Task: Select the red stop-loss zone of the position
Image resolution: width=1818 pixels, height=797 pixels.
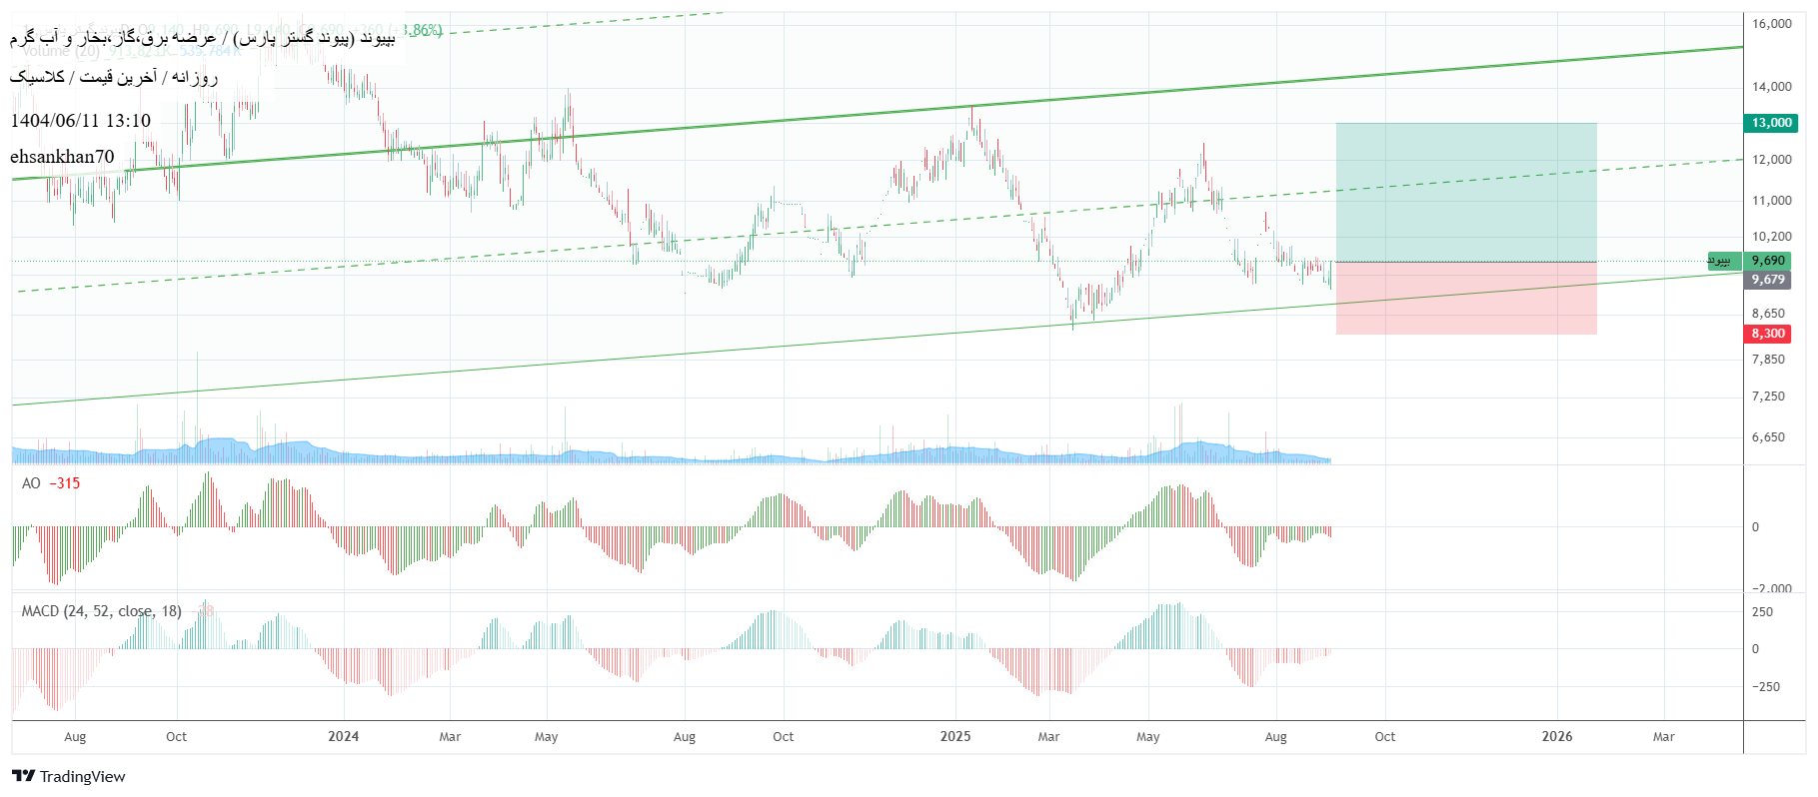Action: pyautogui.click(x=1465, y=298)
